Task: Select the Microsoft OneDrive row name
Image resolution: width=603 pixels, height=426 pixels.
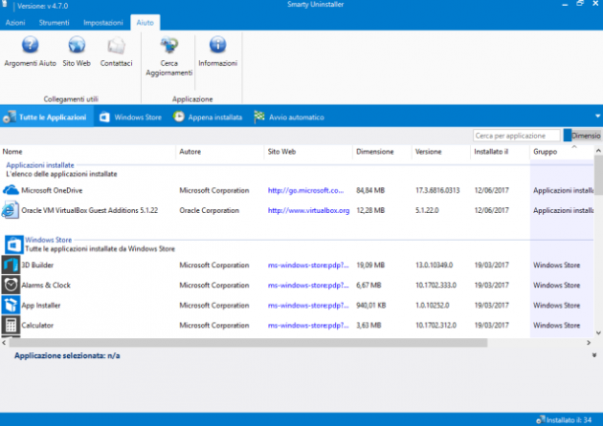Action: coord(52,190)
